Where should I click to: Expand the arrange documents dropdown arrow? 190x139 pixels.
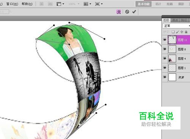click(x=90, y=4)
